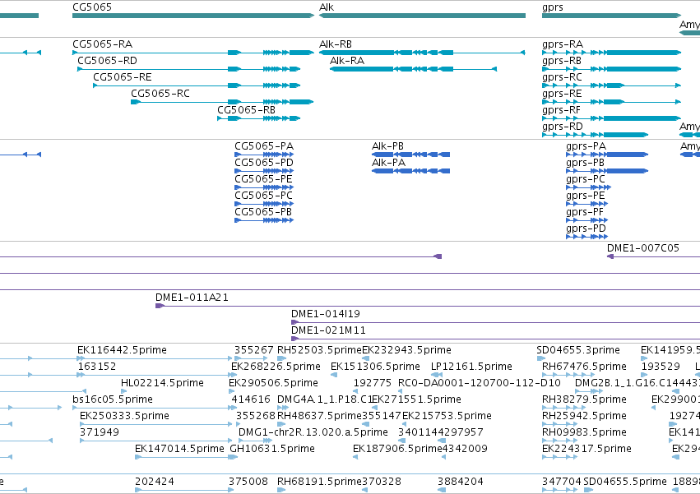
Task: Select the 355267 EST label
Action: (x=254, y=350)
